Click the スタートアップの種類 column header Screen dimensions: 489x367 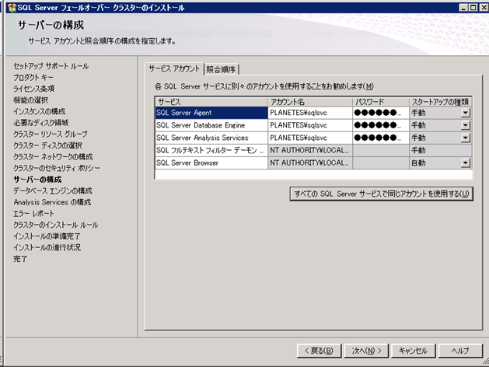click(x=440, y=102)
